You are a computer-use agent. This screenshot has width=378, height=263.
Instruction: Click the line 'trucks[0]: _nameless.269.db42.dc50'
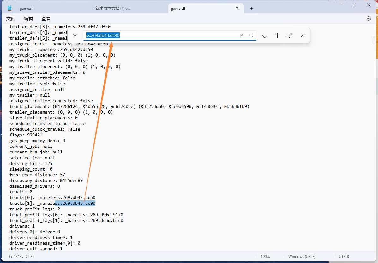(52, 197)
